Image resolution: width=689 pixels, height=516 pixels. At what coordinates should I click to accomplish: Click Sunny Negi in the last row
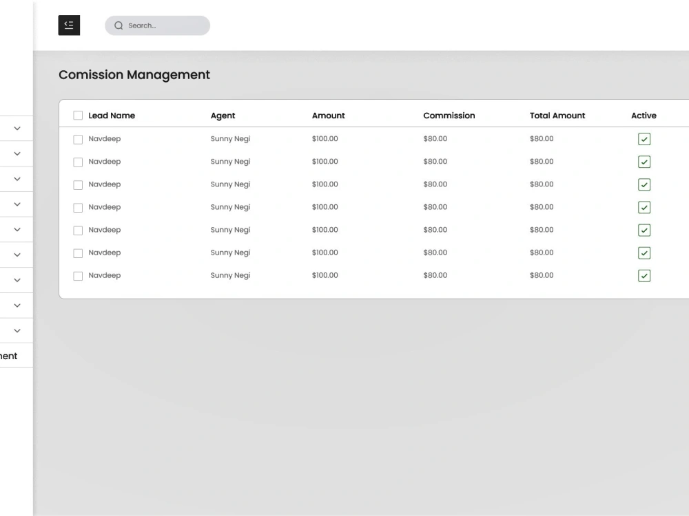coord(230,276)
